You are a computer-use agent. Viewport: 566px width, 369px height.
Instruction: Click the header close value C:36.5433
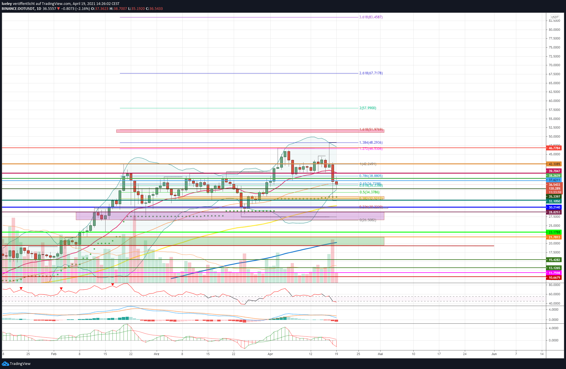coord(154,9)
